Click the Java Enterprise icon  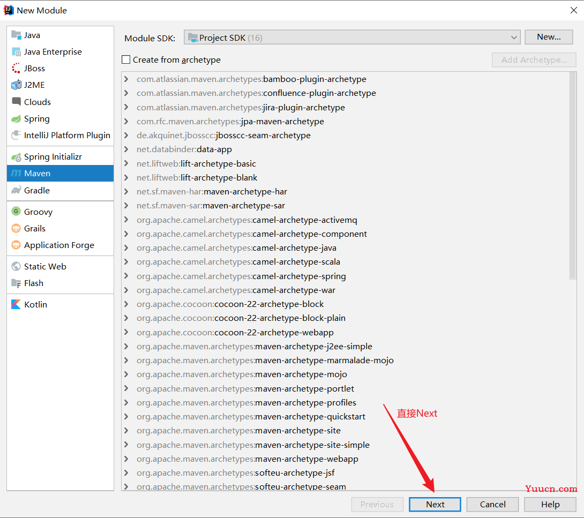click(x=16, y=52)
